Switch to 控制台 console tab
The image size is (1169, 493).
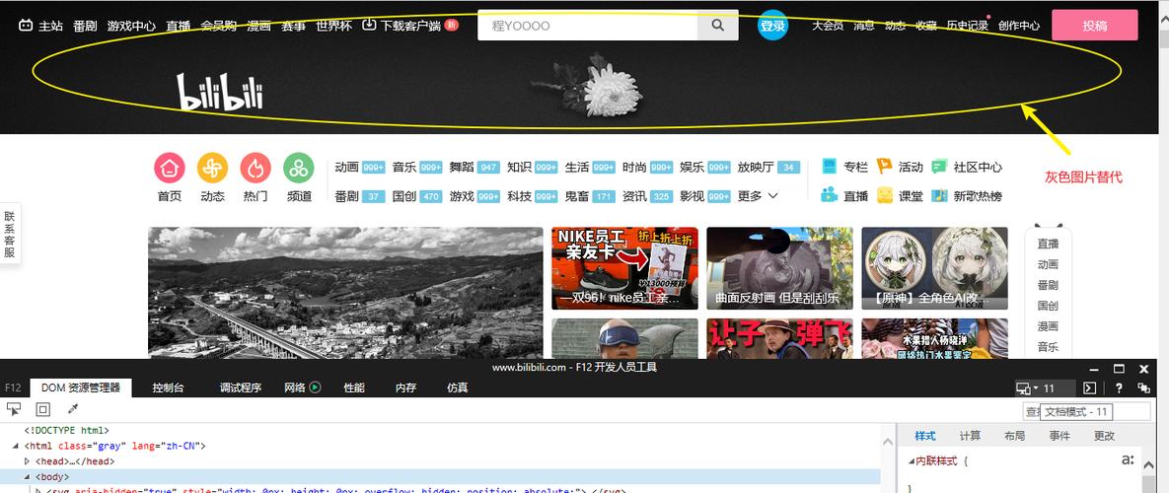168,387
